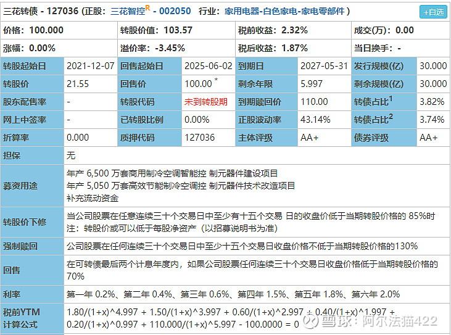Open the 家用电器-白色家电-家电零部件 industry link
This screenshot has width=451, height=335.
click(284, 11)
